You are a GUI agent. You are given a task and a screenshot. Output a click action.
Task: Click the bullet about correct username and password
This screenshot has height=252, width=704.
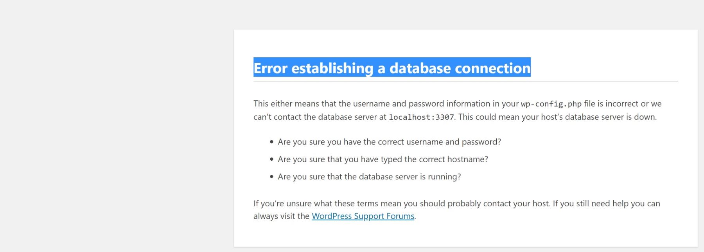click(389, 142)
